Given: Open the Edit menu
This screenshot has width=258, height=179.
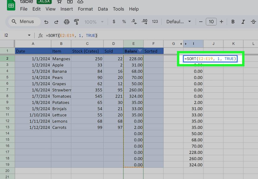Looking at the screenshot, I should (x=36, y=9).
